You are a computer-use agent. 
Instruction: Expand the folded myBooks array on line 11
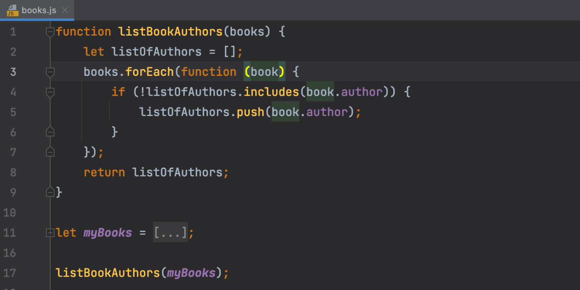50,233
